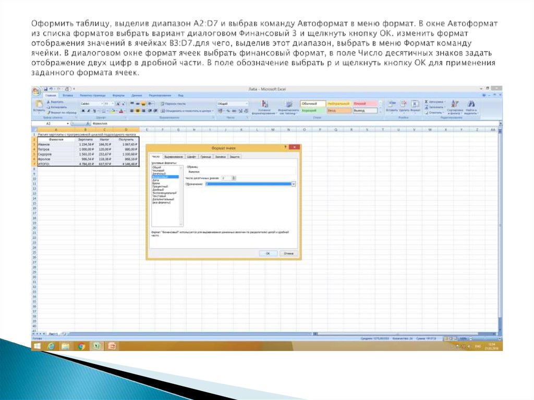Save the workbook from quick access toolbar

(46, 89)
